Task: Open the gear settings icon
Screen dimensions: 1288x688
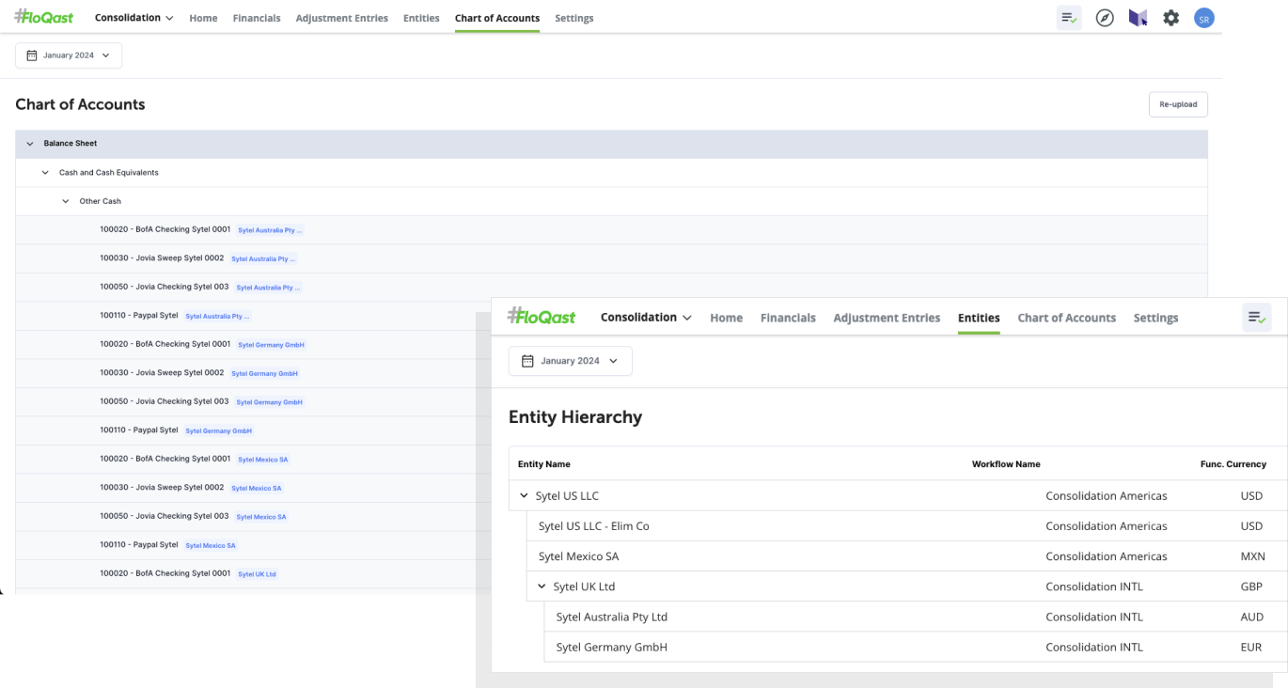Action: tap(1170, 18)
